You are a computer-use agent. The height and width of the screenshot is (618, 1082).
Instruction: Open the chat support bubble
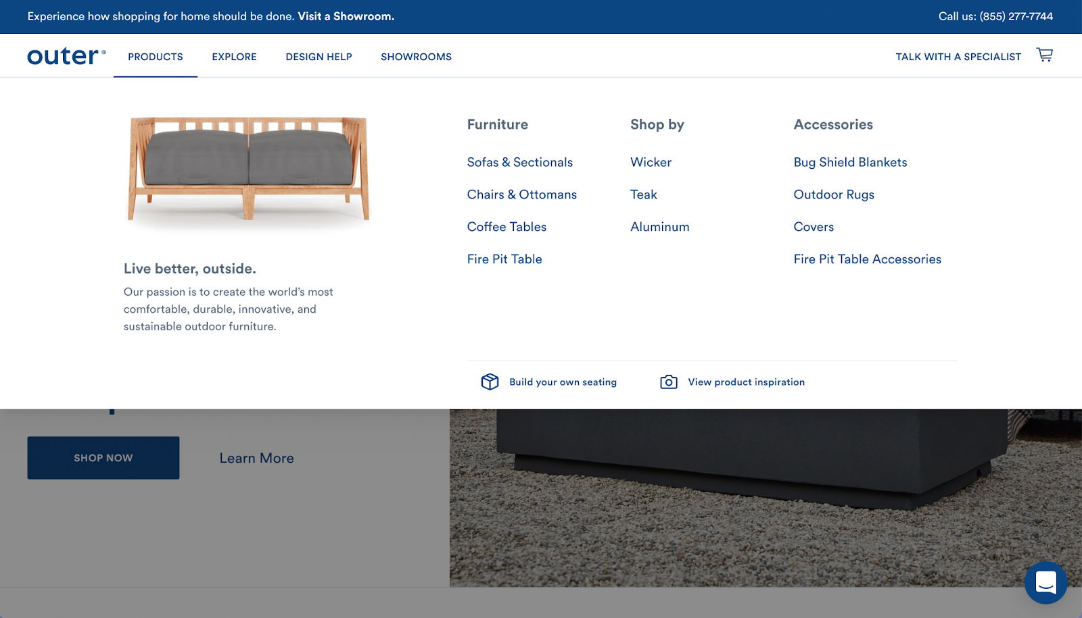click(1045, 582)
